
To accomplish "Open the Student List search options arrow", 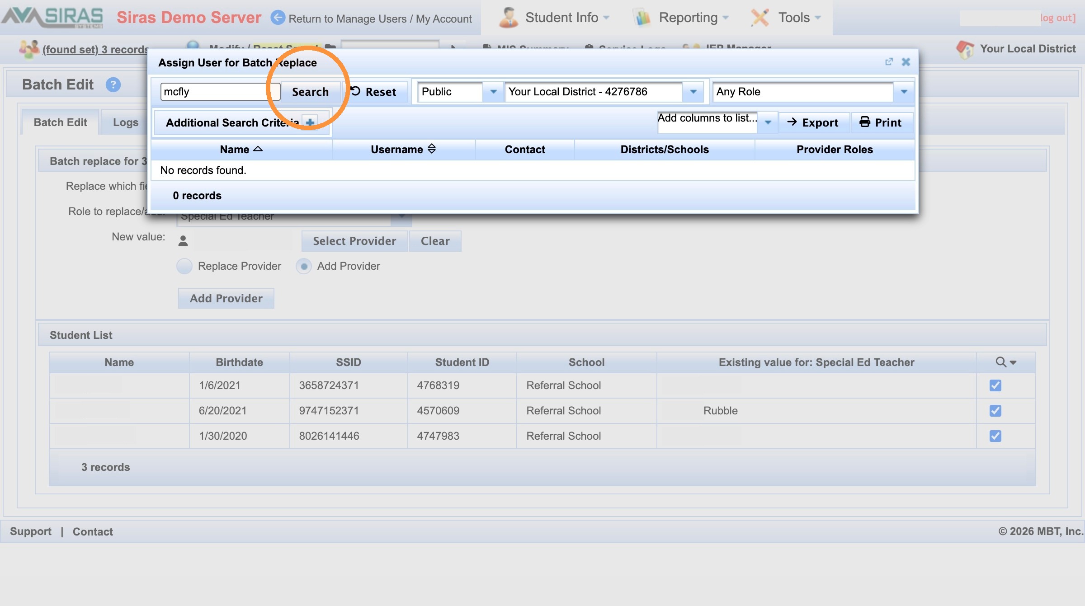I will point(1013,362).
